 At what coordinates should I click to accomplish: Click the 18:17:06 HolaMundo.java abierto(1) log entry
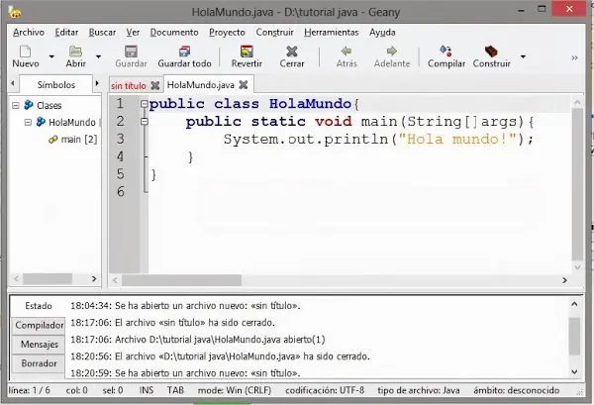198,340
